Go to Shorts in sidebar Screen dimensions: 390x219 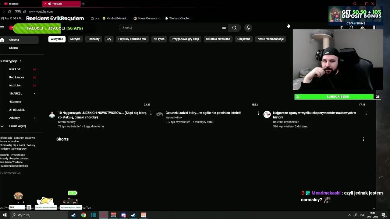13,48
